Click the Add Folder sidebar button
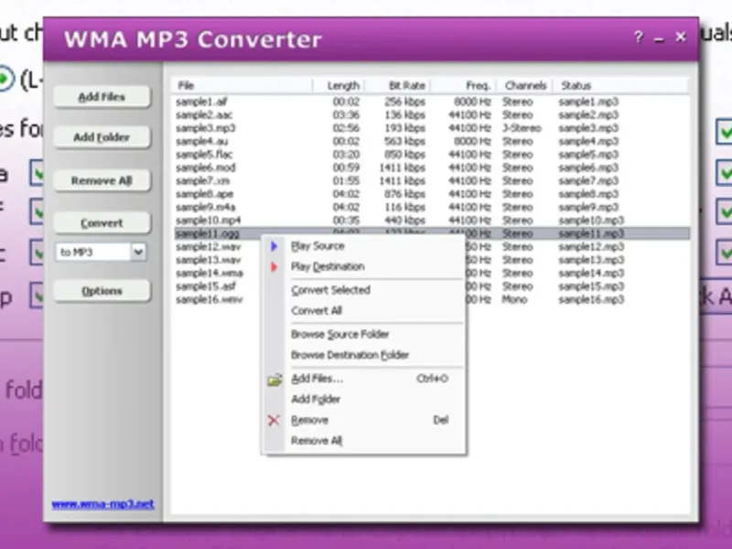The height and width of the screenshot is (549, 732). coord(102,137)
